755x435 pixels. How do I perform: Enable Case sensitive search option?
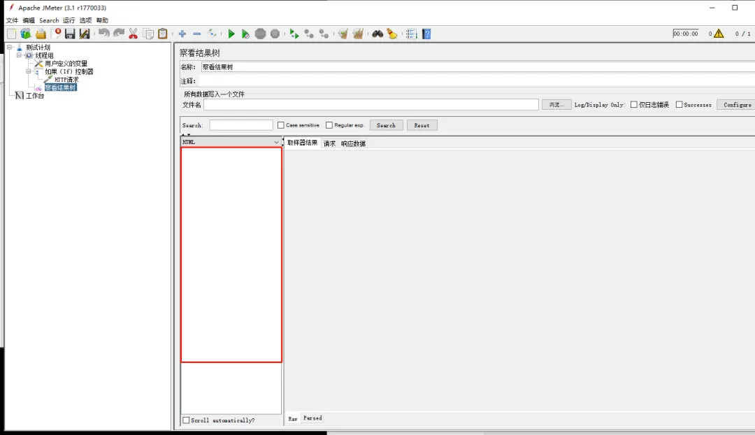[281, 125]
